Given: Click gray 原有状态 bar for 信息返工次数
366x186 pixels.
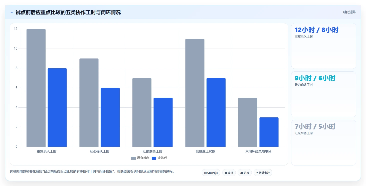Looking at the screenshot, I should pyautogui.click(x=195, y=93).
